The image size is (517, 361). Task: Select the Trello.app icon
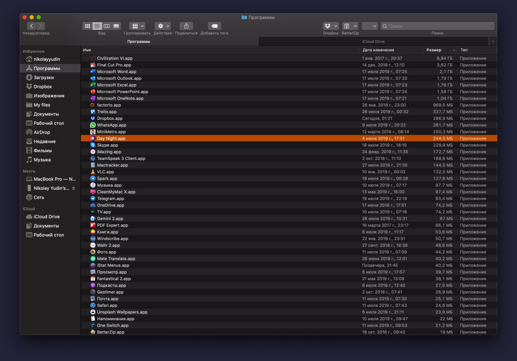tap(93, 111)
